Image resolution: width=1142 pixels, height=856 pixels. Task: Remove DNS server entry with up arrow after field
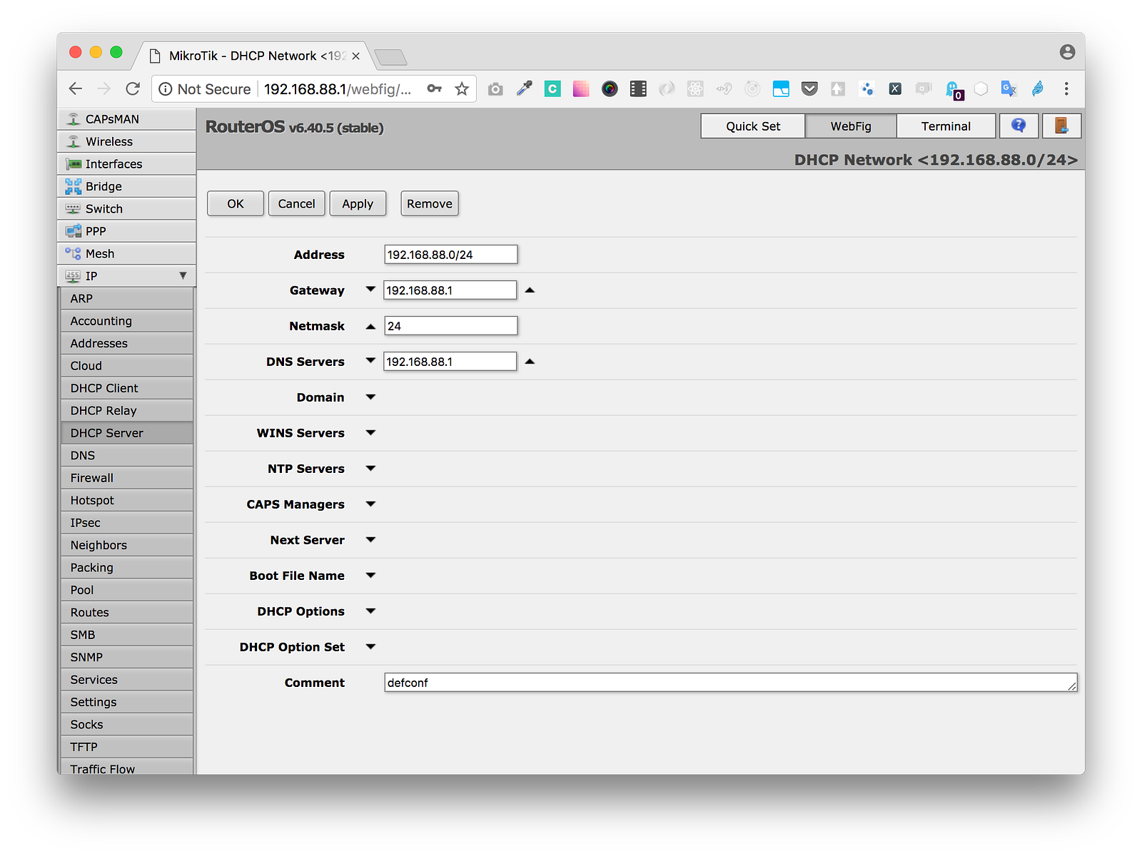[x=530, y=362]
